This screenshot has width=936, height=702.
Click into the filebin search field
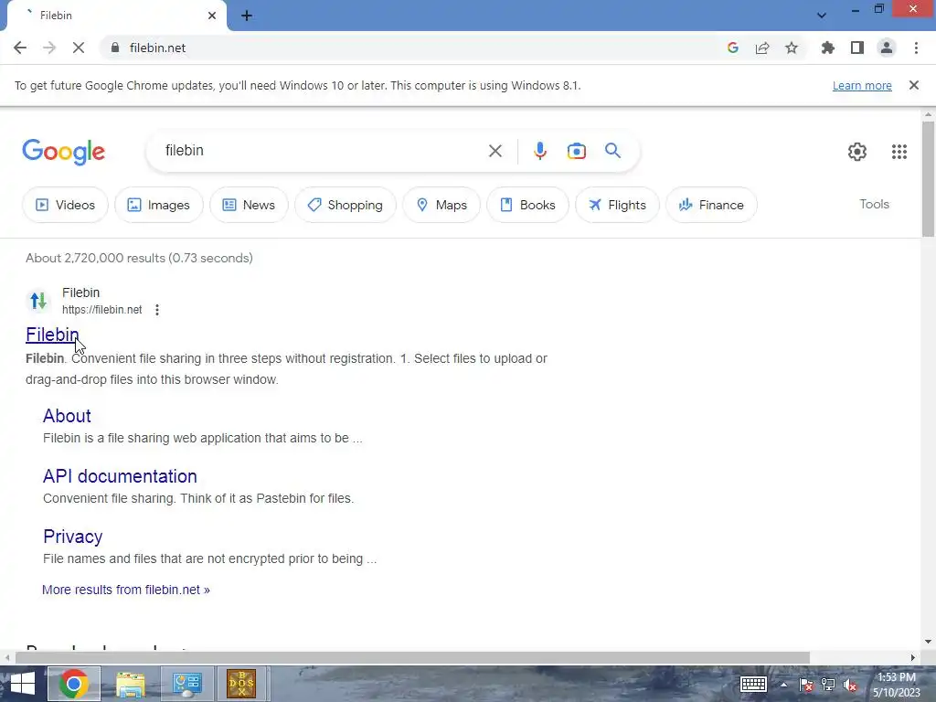click(323, 151)
